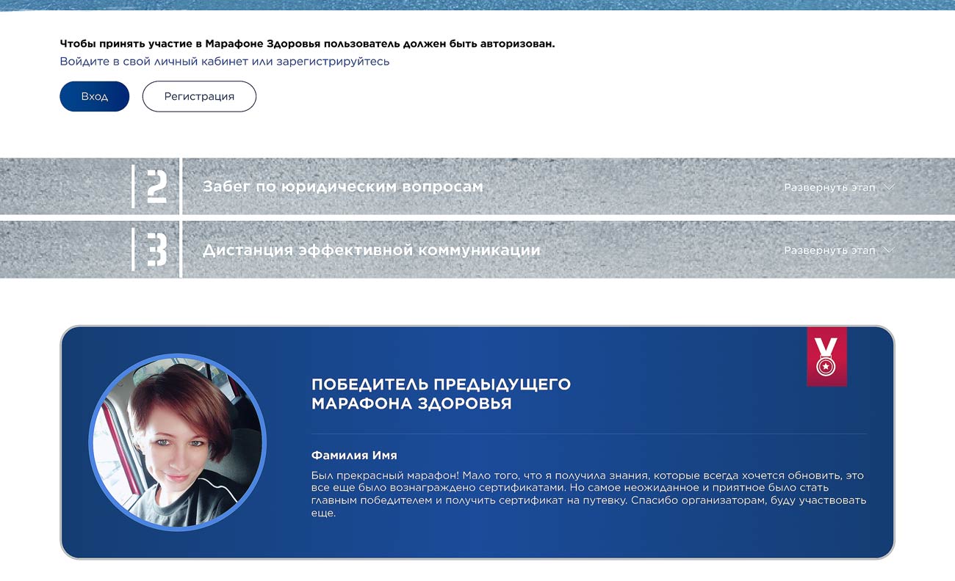
Task: Click the divider line under the winner heading
Action: [x=588, y=434]
